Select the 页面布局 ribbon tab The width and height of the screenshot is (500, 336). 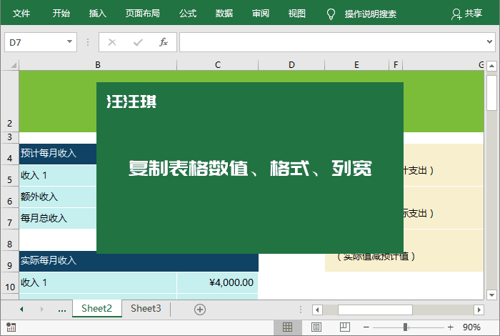(142, 14)
